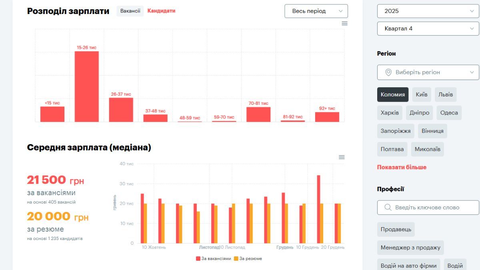Select the Київ region chip
Screen dimensions: 480x270
[x=421, y=95]
